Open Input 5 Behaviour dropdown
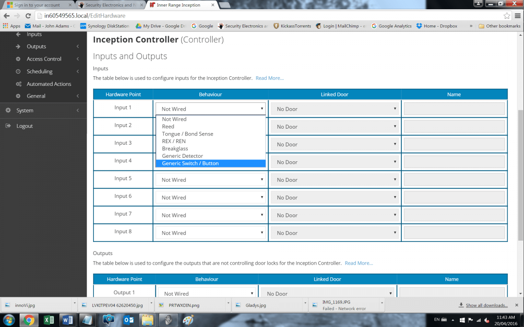This screenshot has height=327, width=524. coord(210,180)
